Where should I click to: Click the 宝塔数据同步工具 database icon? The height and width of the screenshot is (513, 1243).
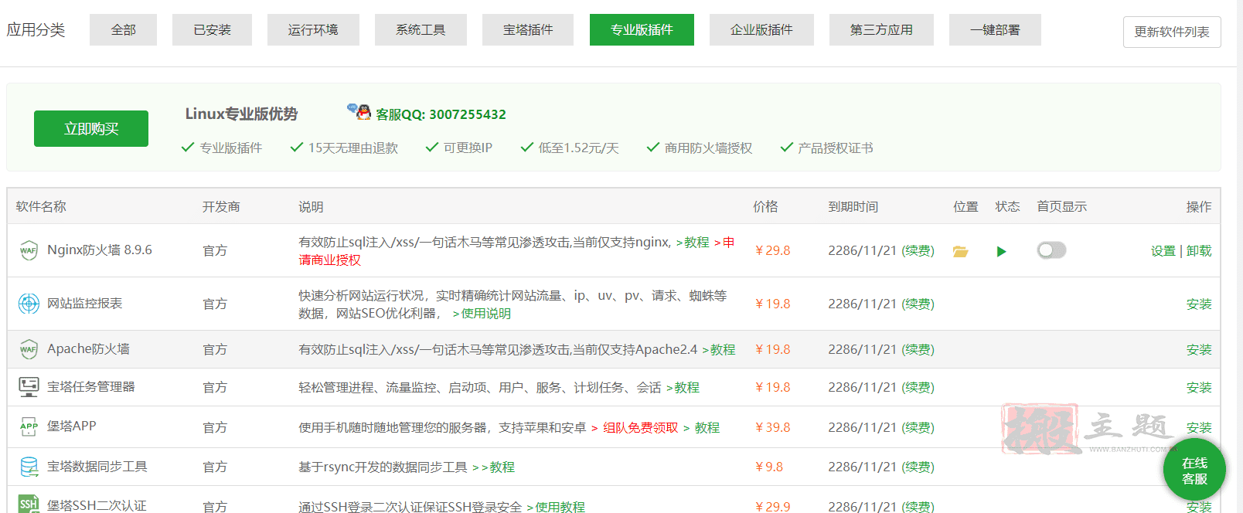(x=29, y=467)
